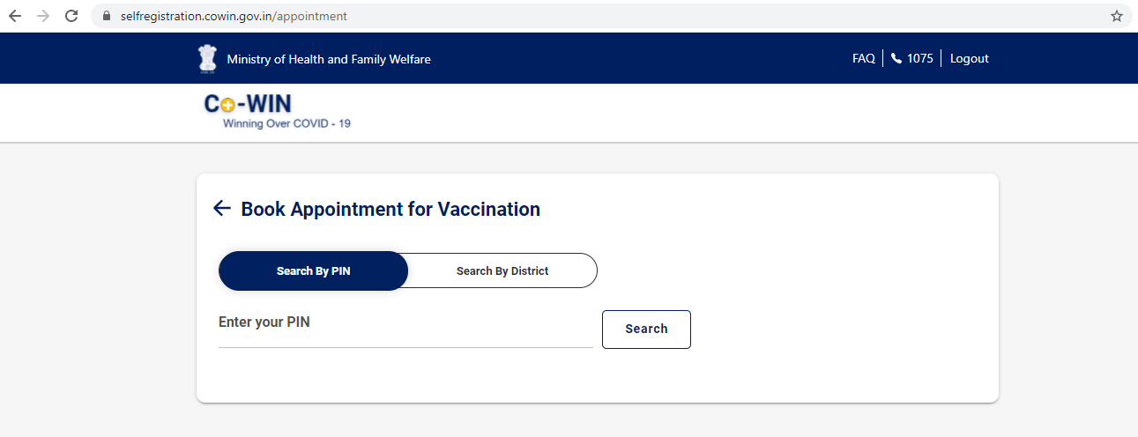Click the browser address bar URL
Screen dimensions: 1138x437
[234, 16]
